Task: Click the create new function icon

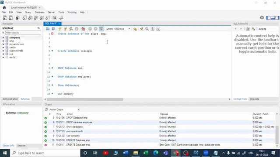Action: (x=48, y=17)
